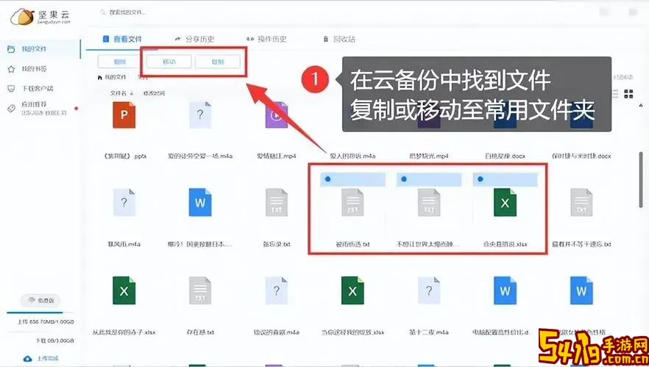
Task: Click the upload quota progress bar
Action: coord(40,313)
